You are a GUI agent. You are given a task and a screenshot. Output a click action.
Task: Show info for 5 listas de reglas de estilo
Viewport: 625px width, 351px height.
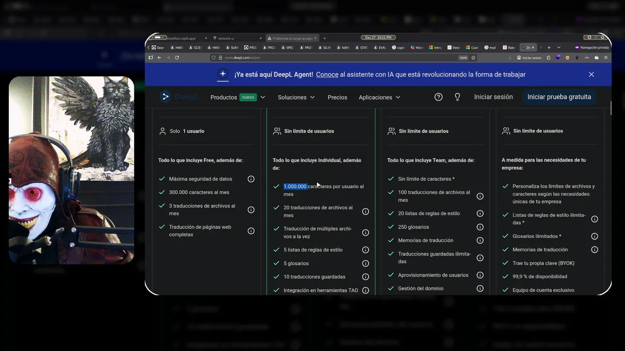365,250
